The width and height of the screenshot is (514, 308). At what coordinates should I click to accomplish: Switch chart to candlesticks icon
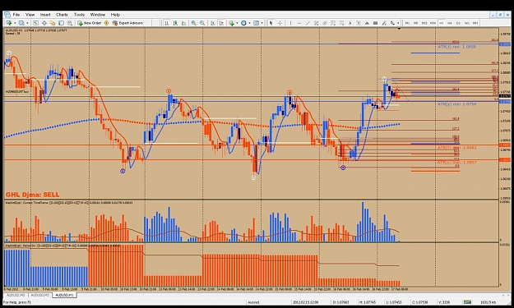[x=175, y=23]
